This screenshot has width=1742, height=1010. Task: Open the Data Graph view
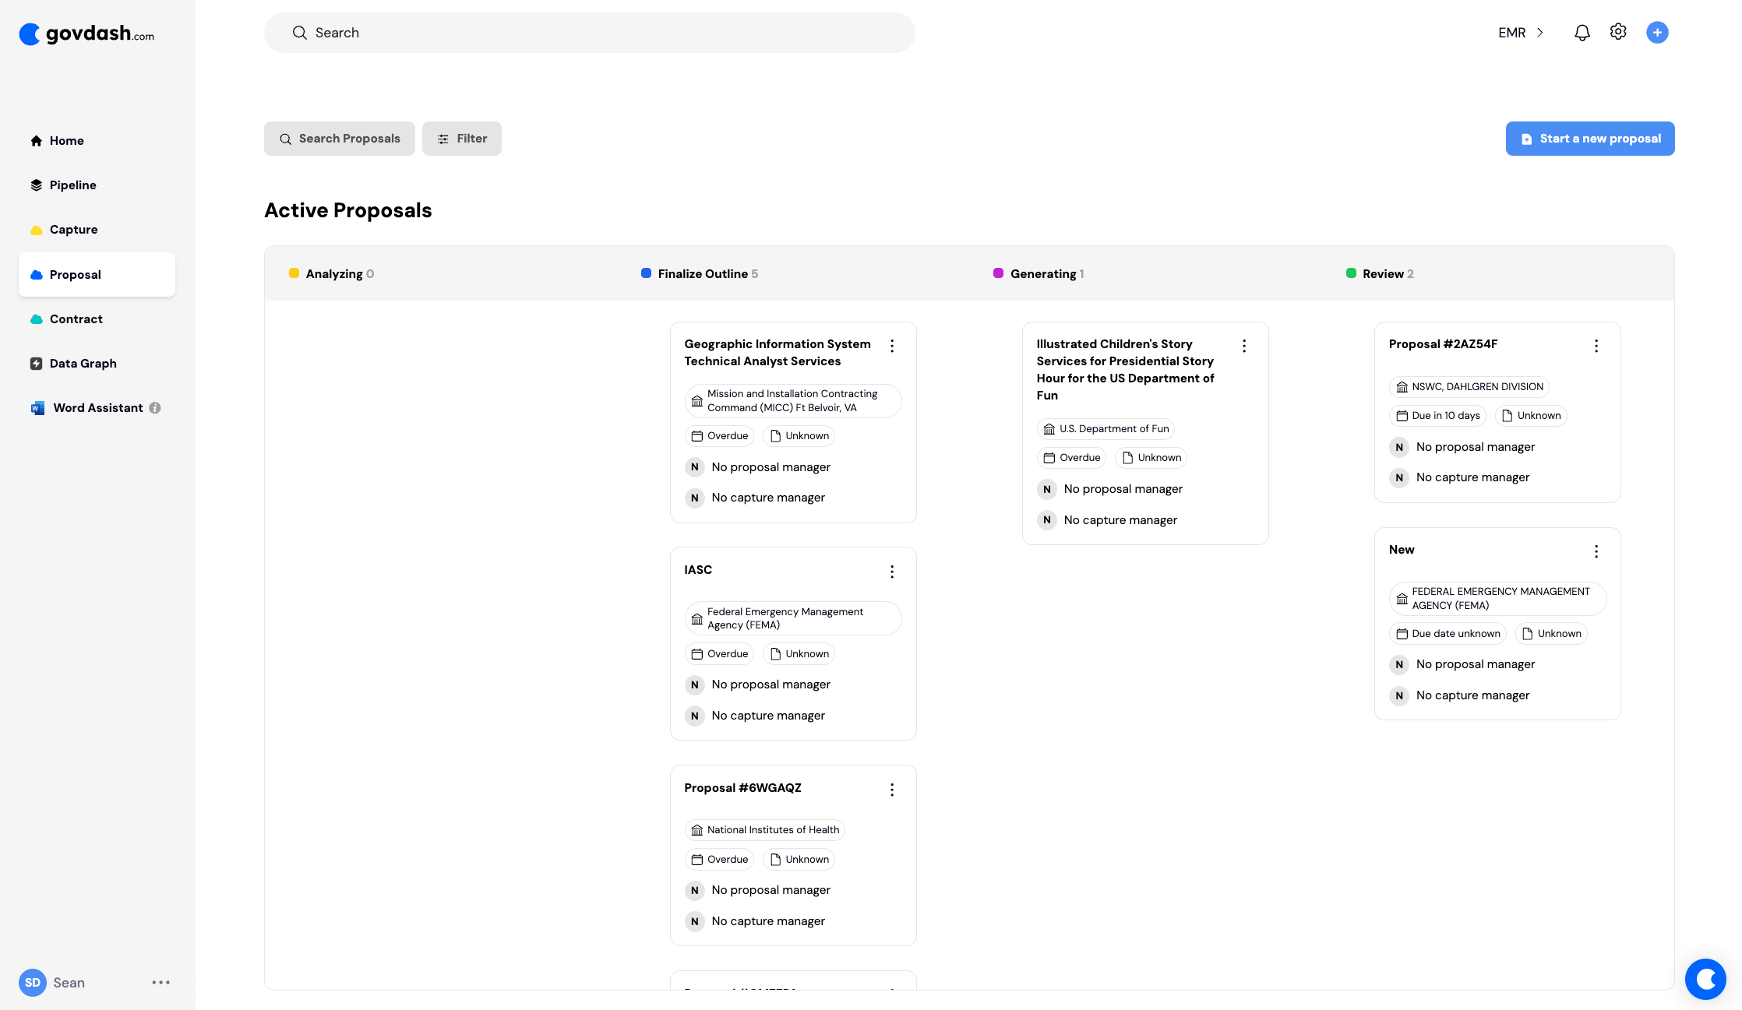[82, 363]
